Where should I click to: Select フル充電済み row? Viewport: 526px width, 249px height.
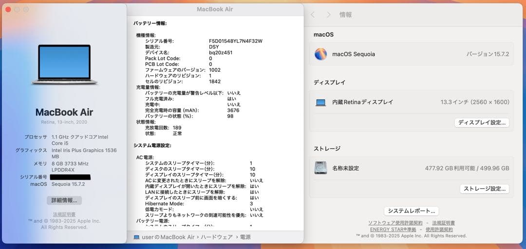point(190,99)
